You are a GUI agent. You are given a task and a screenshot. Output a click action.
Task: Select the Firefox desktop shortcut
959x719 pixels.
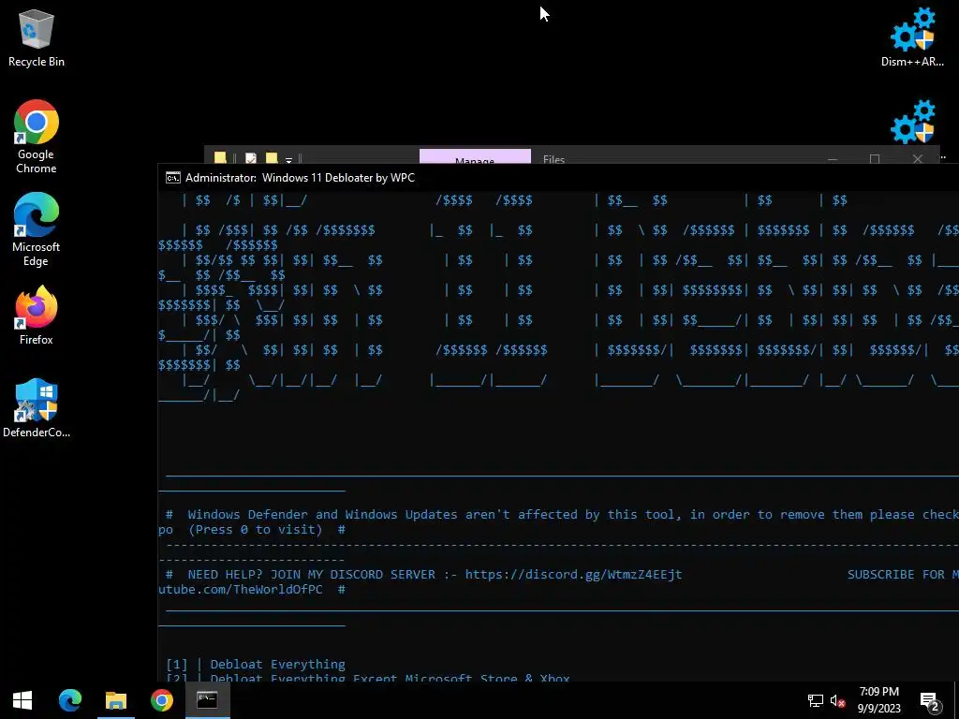[x=37, y=315]
